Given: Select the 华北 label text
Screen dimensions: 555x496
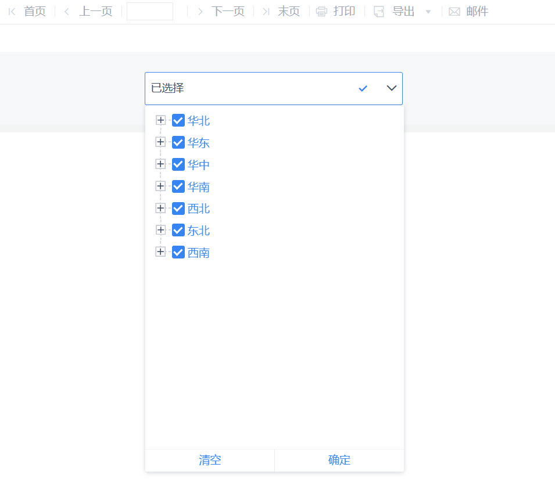Looking at the screenshot, I should (x=199, y=121).
